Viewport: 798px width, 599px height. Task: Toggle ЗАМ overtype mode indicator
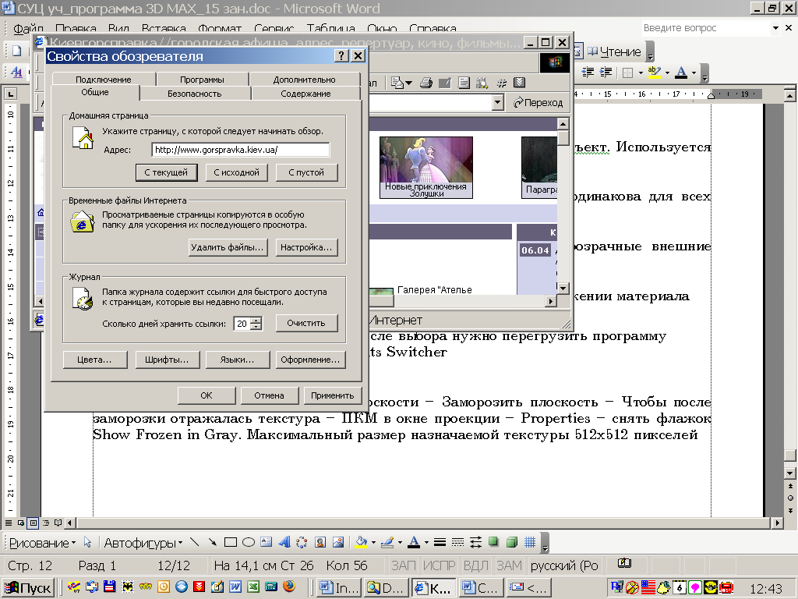509,565
